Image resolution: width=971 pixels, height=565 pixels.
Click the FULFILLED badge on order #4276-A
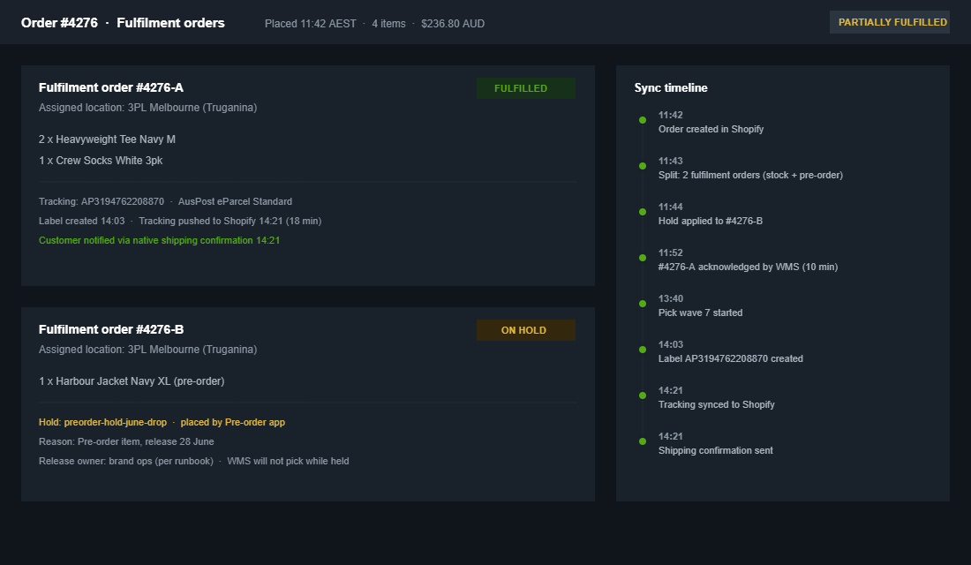tap(526, 88)
